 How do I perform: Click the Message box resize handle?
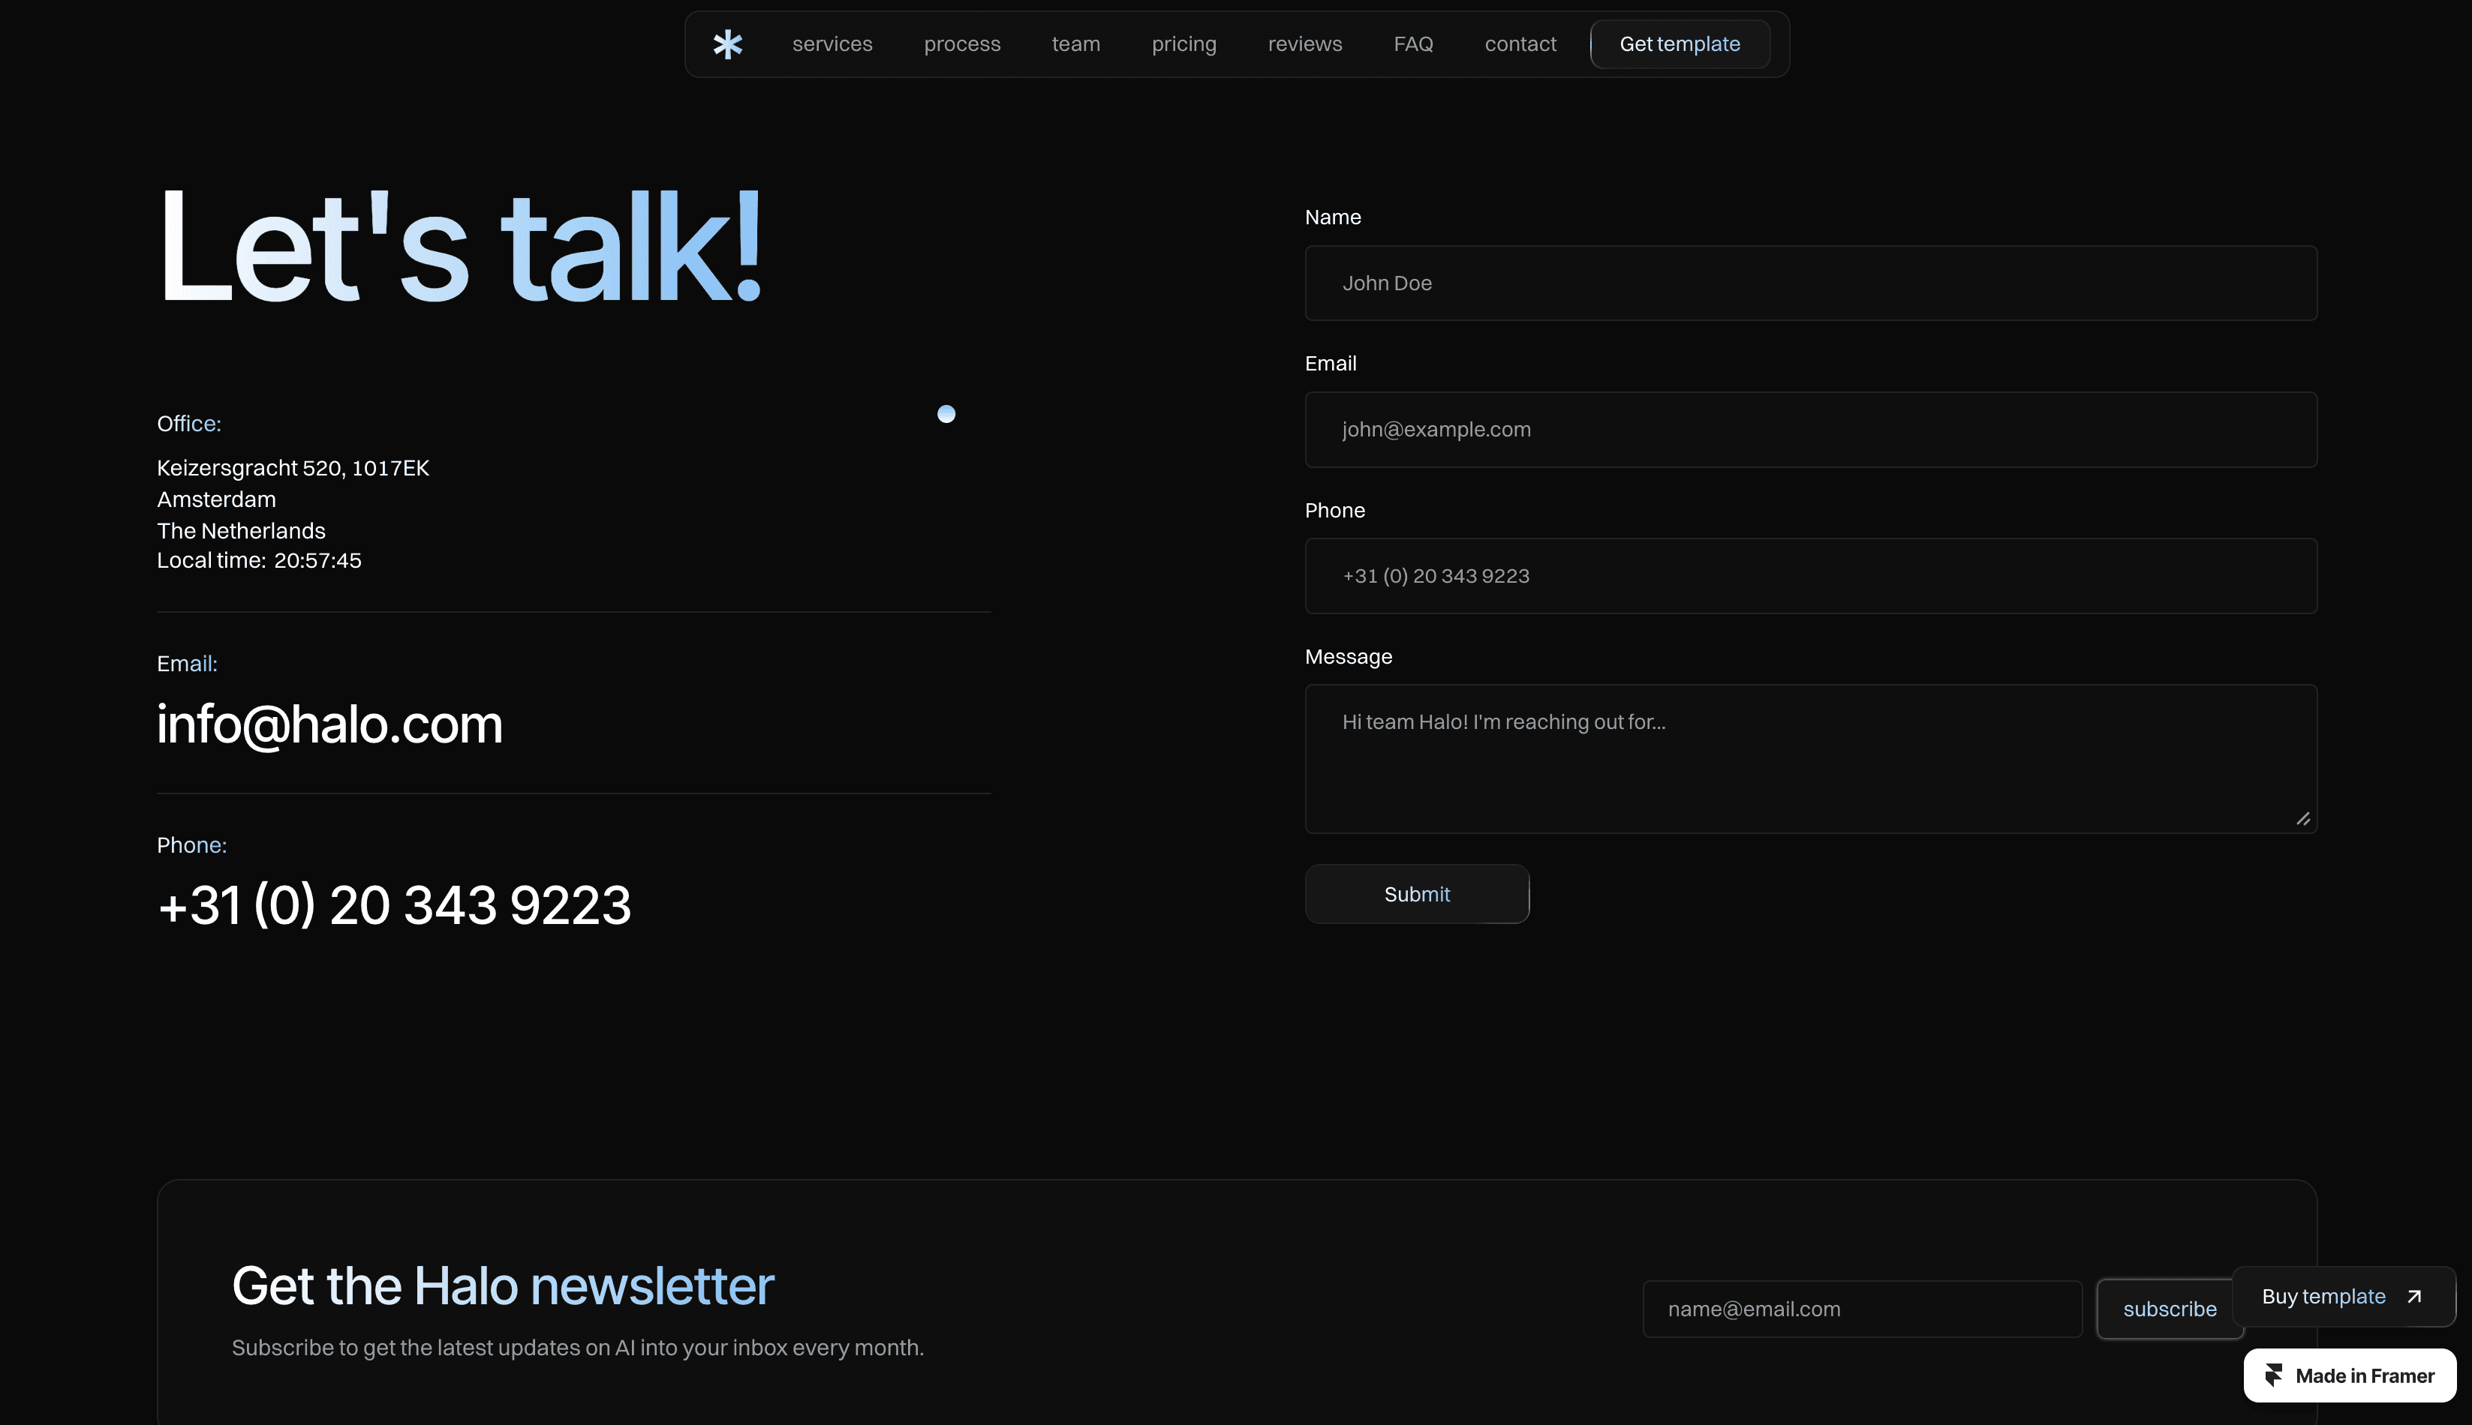pyautogui.click(x=2302, y=819)
